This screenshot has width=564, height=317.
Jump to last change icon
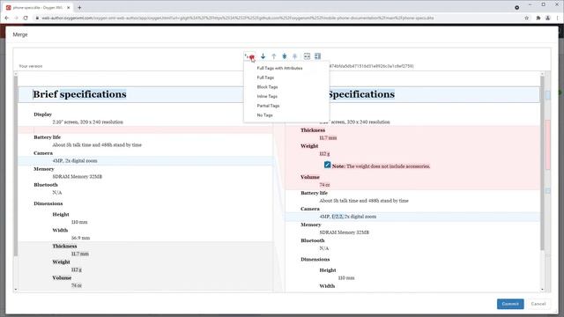(284, 56)
